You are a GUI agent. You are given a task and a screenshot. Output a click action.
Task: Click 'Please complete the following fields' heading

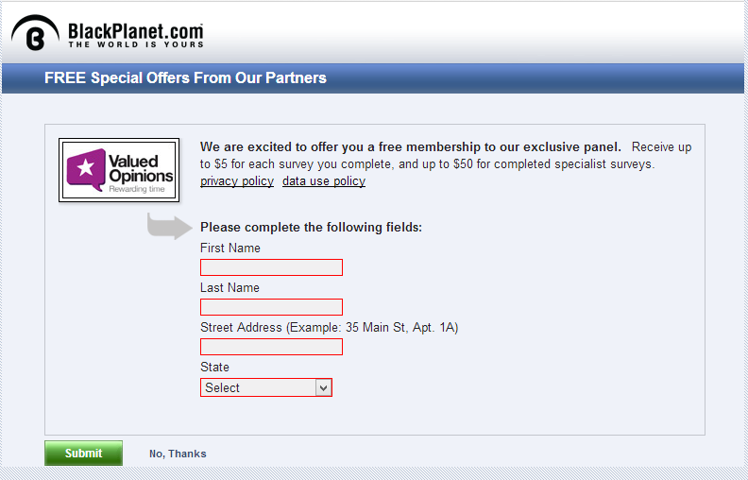point(311,227)
